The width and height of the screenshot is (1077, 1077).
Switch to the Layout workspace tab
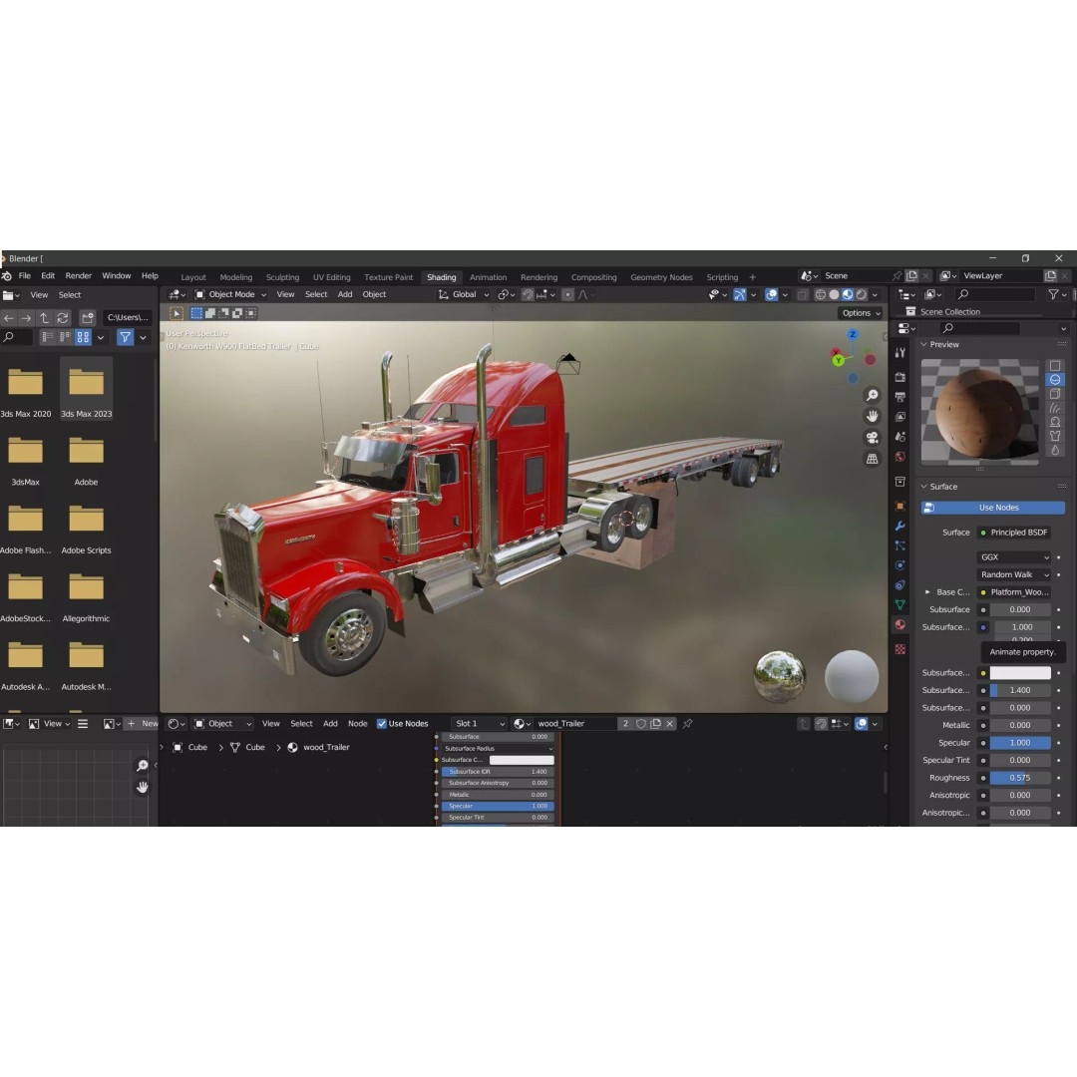(193, 277)
